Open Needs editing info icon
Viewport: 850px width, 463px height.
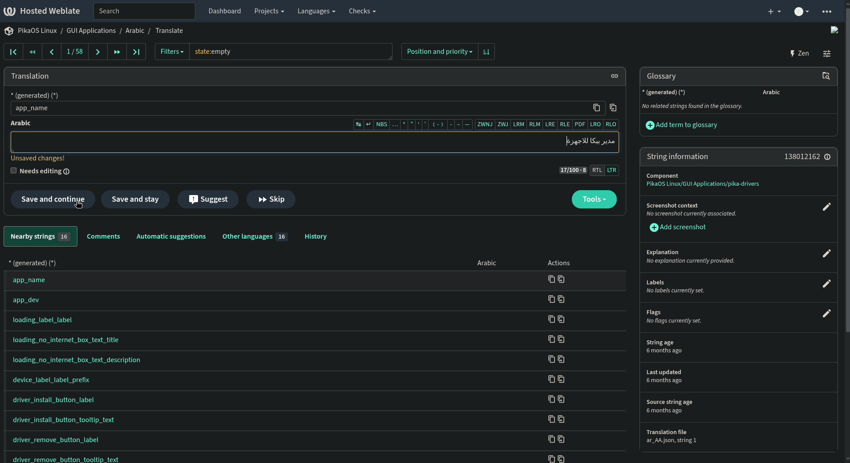(66, 172)
